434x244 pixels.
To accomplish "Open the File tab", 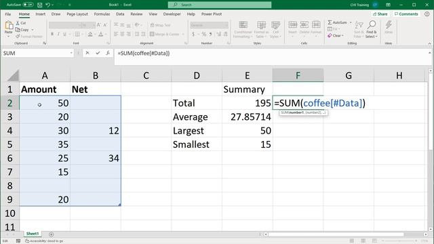I will (8, 14).
